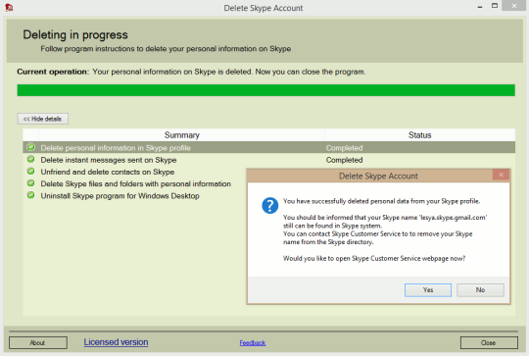This screenshot has height=356, width=529.
Task: Open the About button
Action: [x=38, y=342]
